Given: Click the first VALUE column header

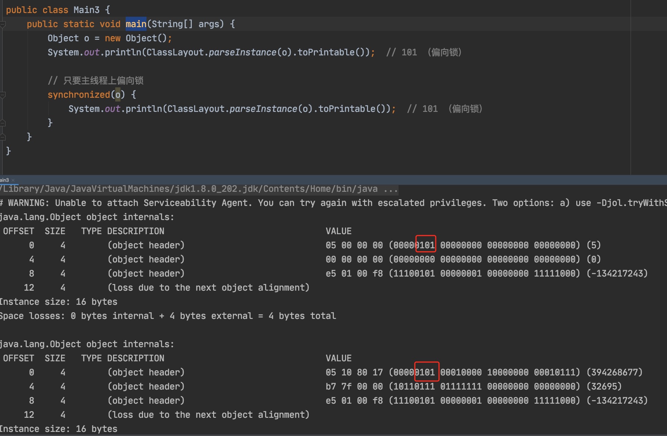Looking at the screenshot, I should click(338, 231).
